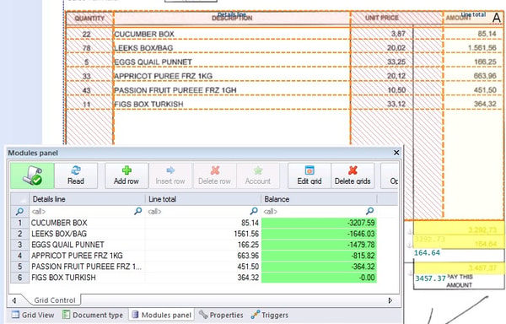Sort by Balance column header

[x=319, y=199]
